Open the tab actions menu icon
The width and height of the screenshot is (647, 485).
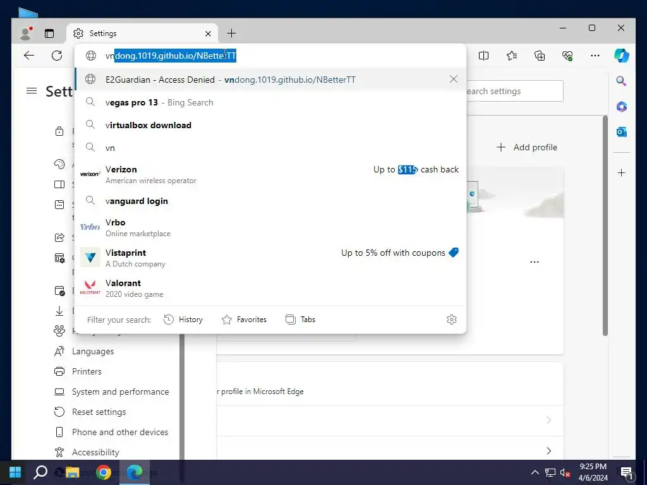pyautogui.click(x=49, y=33)
